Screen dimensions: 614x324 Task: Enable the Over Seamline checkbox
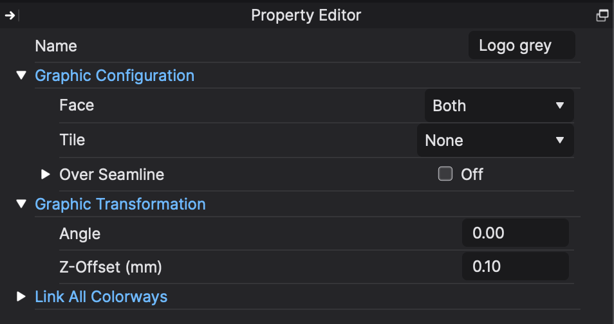point(445,174)
